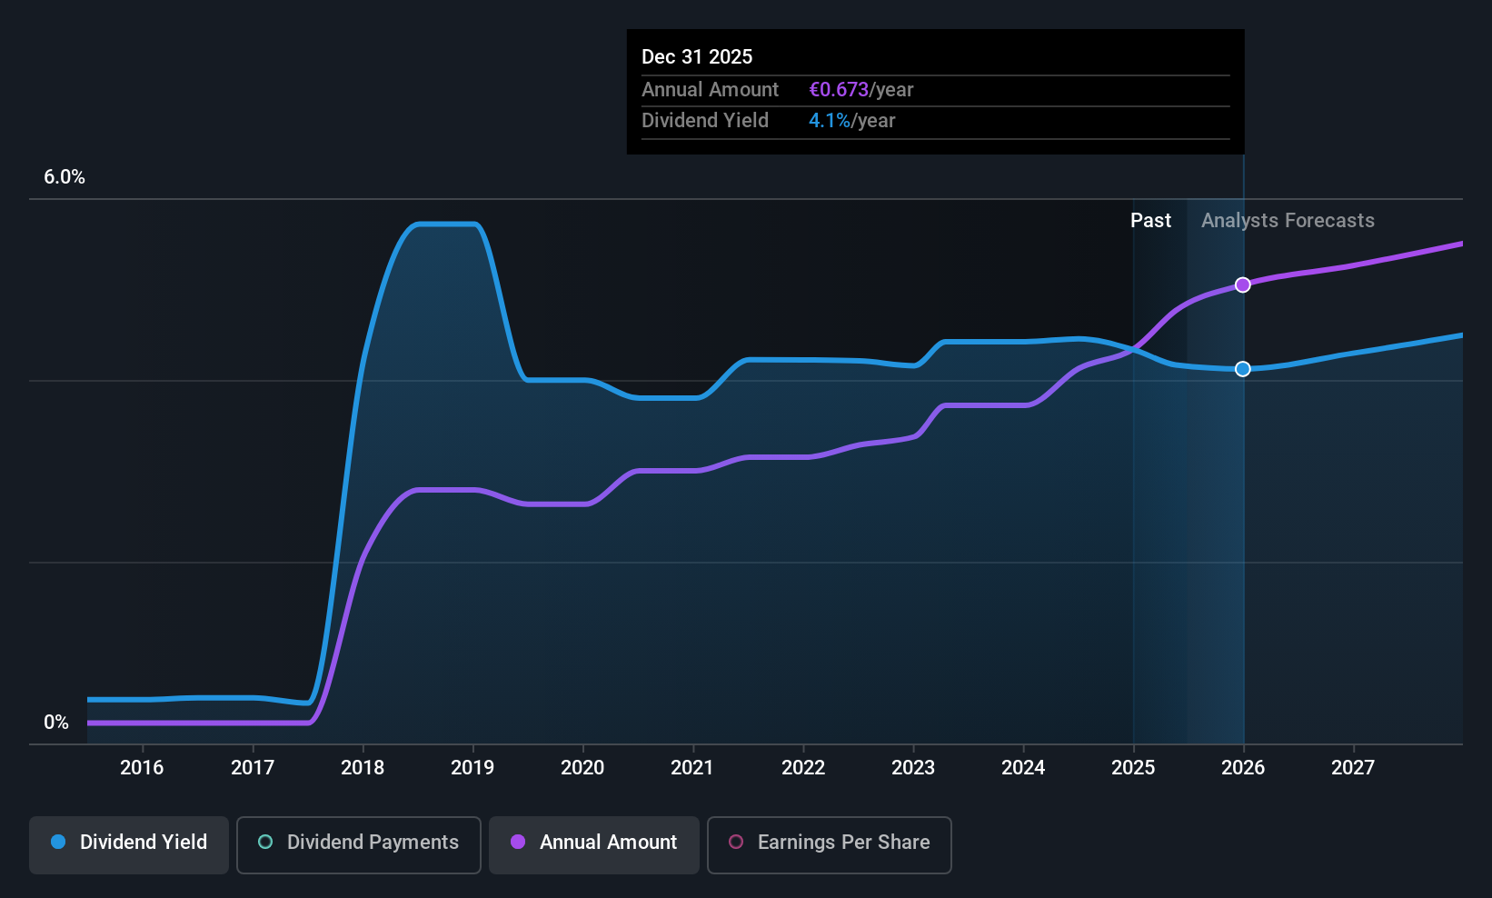Click the Past region label

[1150, 221]
